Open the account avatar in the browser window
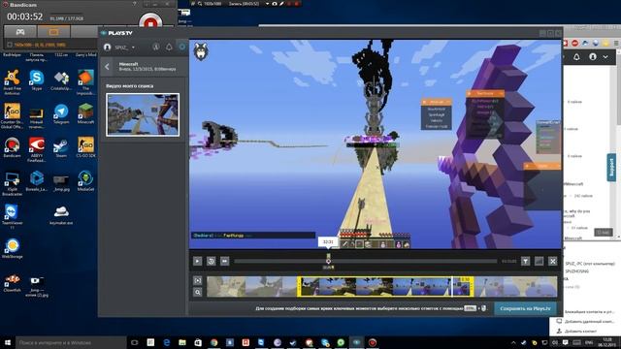The width and height of the screenshot is (621, 349). point(593,57)
